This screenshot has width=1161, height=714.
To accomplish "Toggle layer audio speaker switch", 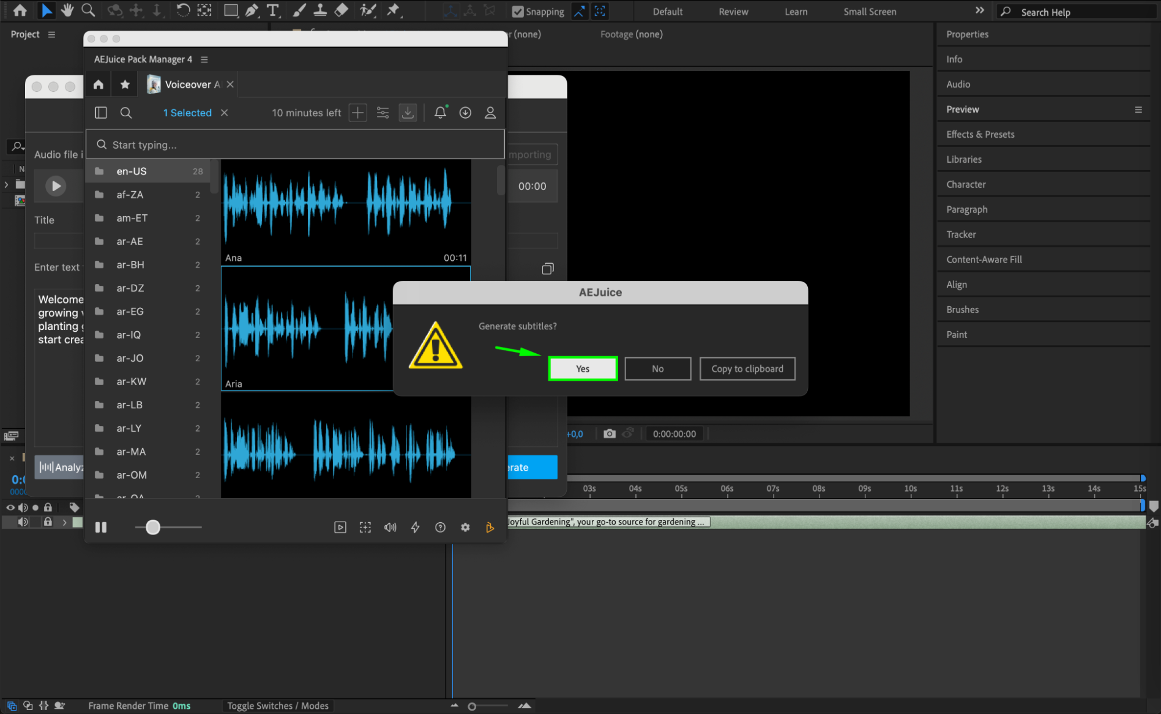I will click(x=23, y=522).
